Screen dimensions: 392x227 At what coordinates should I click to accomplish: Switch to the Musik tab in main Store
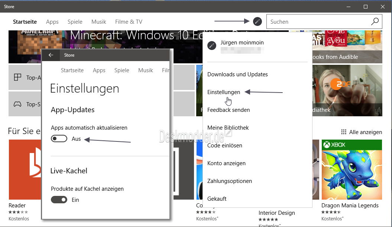[x=99, y=22]
